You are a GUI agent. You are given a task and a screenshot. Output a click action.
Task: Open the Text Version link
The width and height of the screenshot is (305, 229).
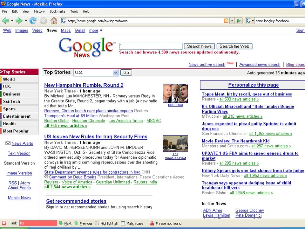coord(19,153)
